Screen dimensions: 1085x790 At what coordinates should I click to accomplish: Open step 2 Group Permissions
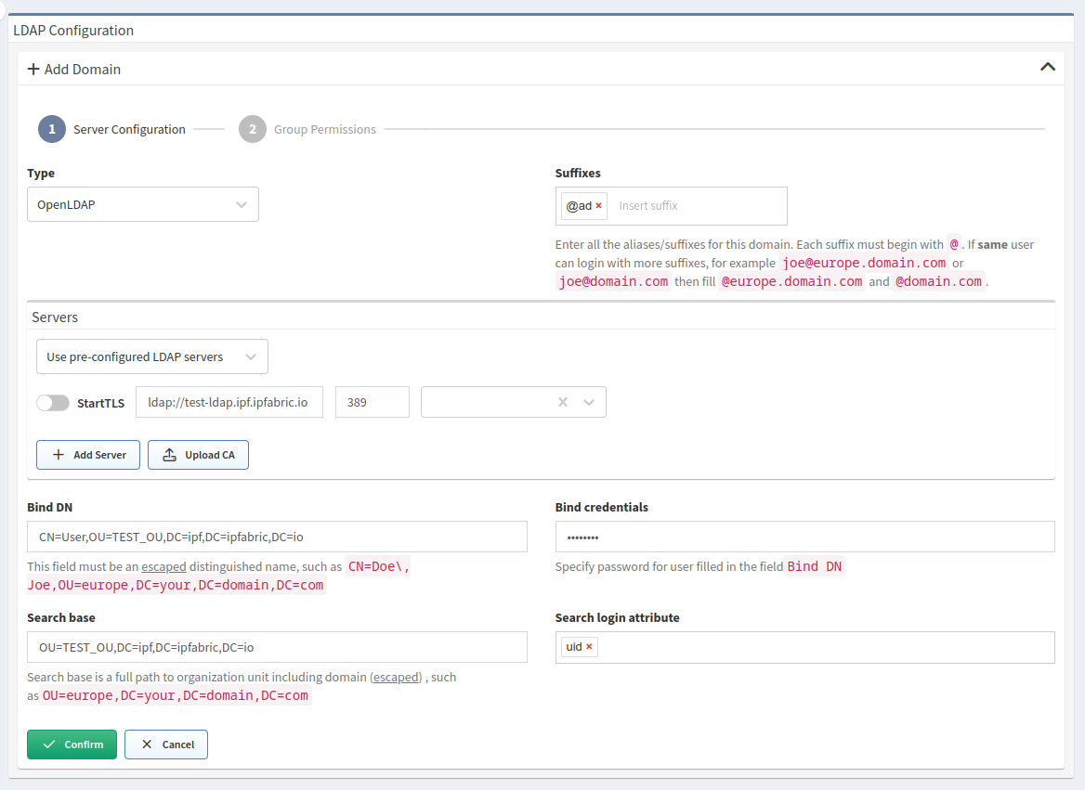point(307,129)
